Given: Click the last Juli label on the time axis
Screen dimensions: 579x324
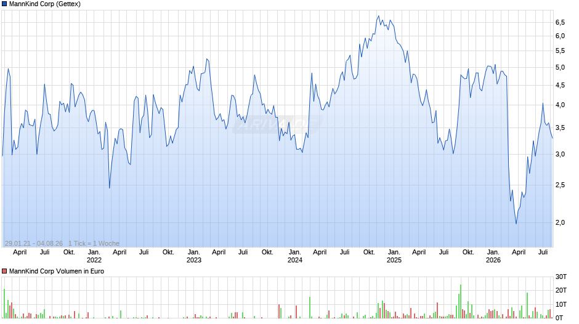Looking at the screenshot, I should pos(543,252).
